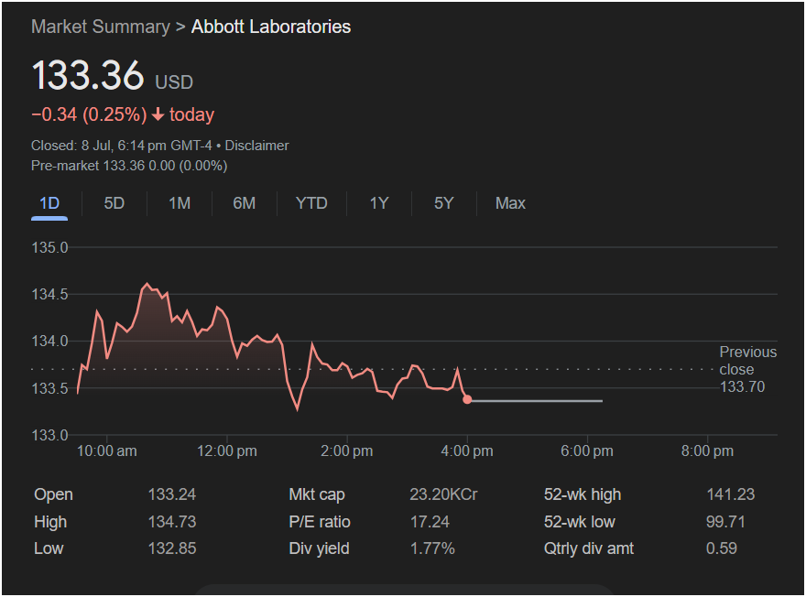Click the 6:00 pm axis label
Image resolution: width=806 pixels, height=597 pixels.
point(587,451)
